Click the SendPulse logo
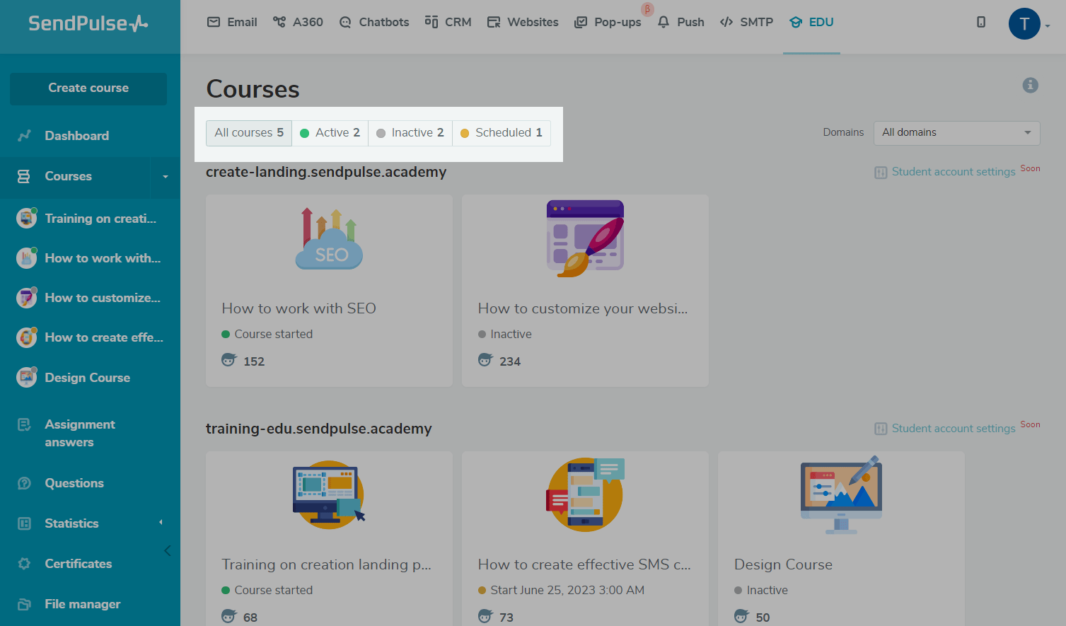This screenshot has width=1066, height=626. click(x=88, y=23)
